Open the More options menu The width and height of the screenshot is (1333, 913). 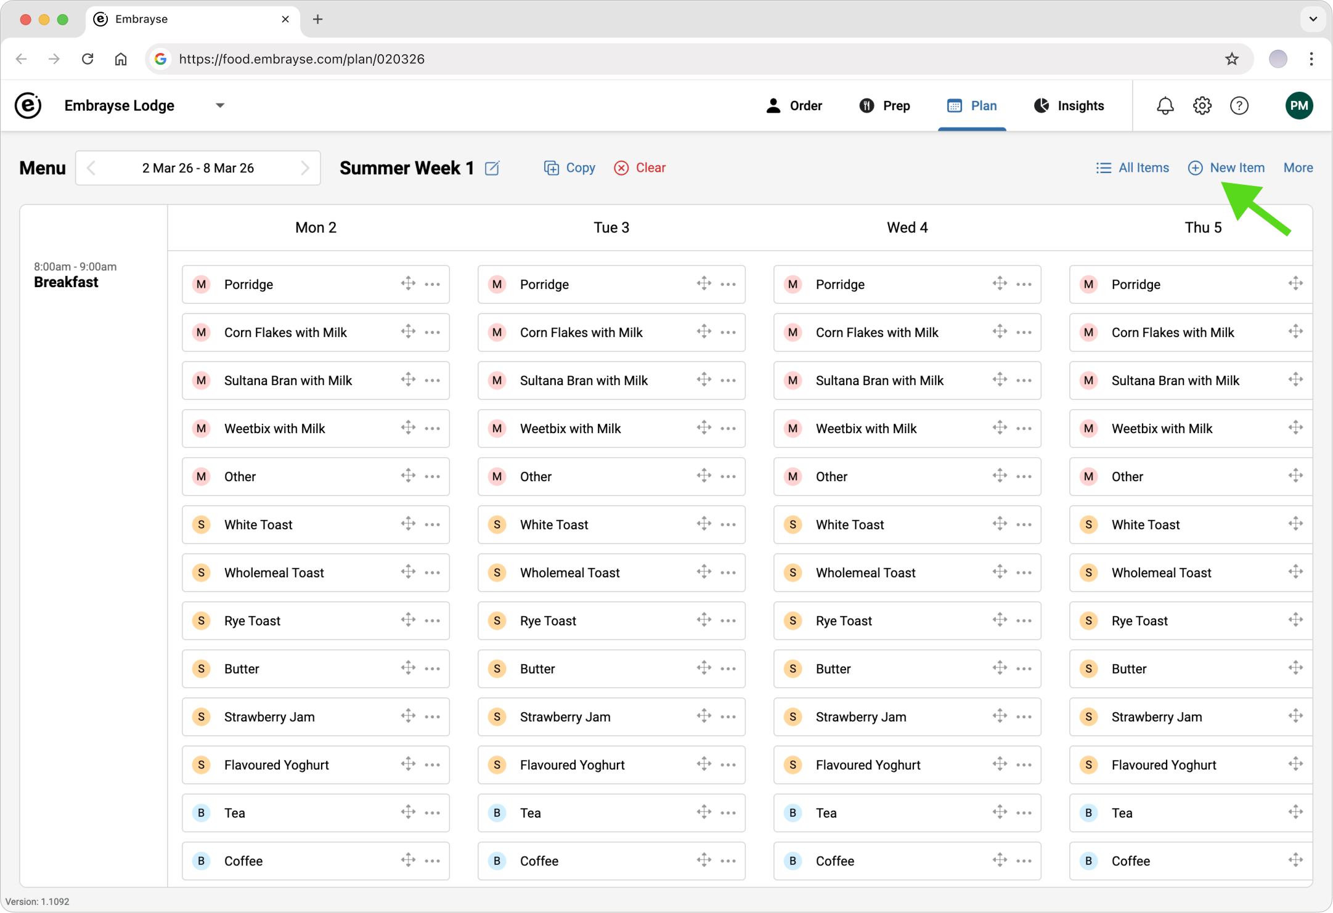pos(1298,168)
